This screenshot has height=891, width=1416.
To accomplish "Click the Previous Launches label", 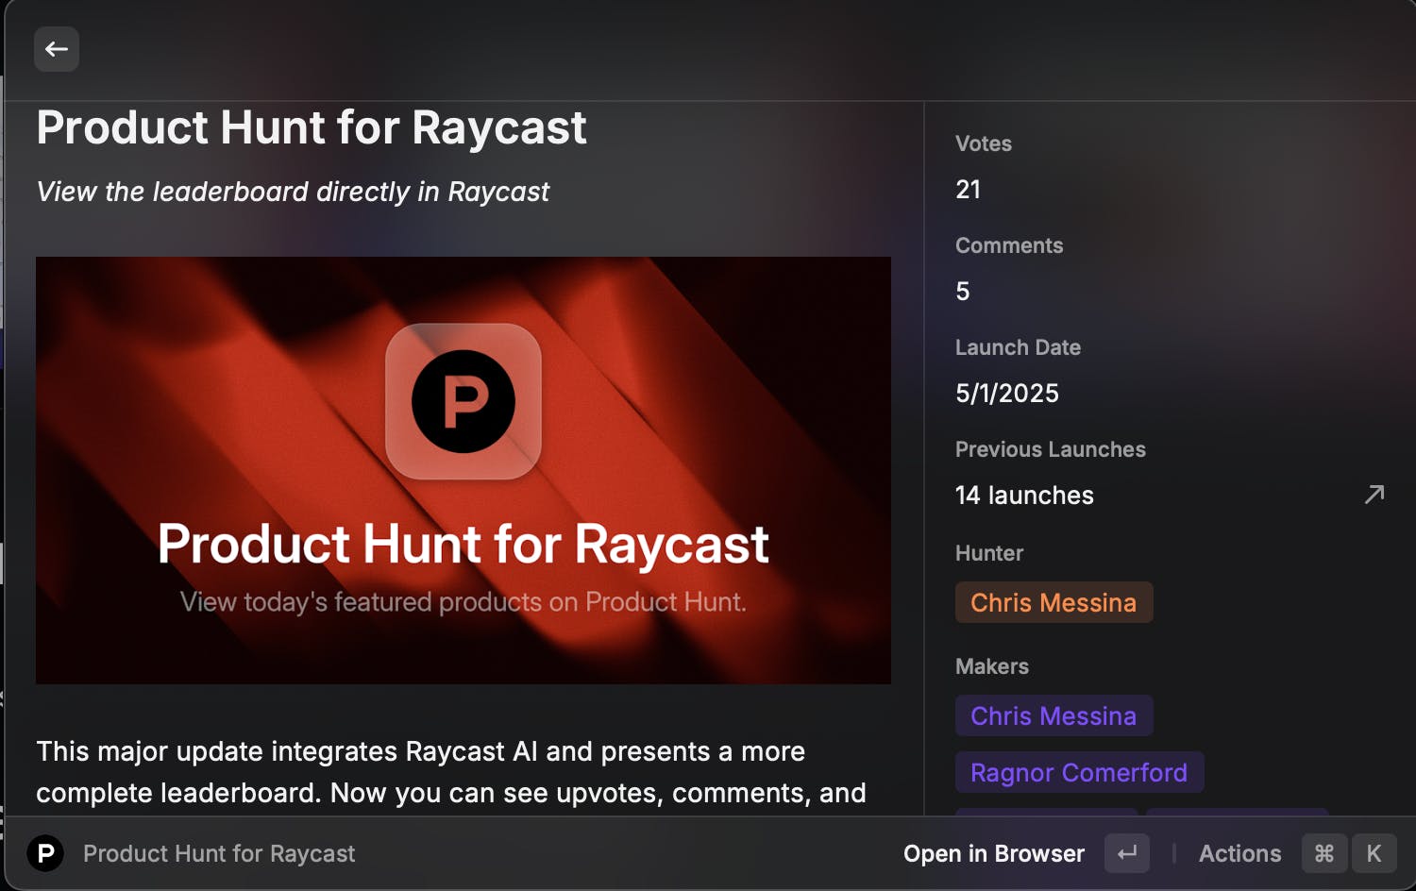I will click(x=1051, y=449).
